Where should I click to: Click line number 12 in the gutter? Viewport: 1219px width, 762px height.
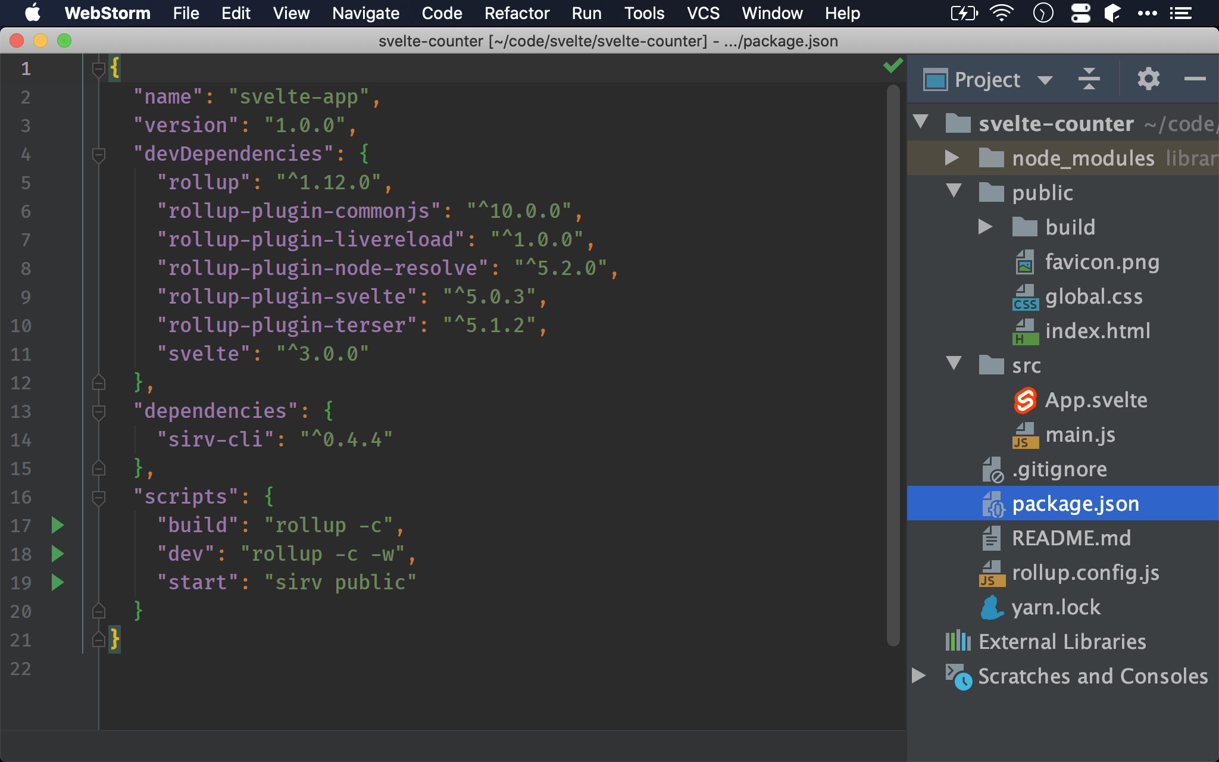click(x=21, y=383)
